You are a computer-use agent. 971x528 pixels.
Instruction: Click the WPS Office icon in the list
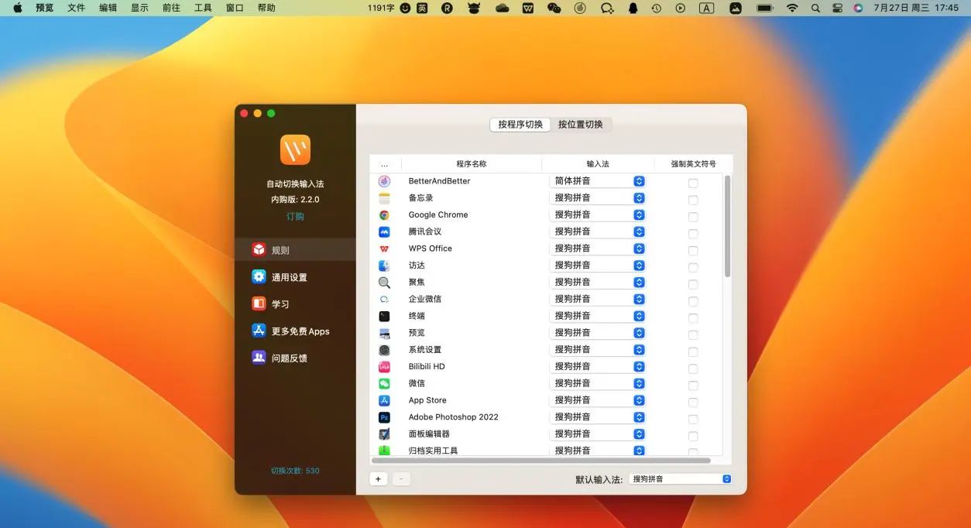[x=385, y=248]
